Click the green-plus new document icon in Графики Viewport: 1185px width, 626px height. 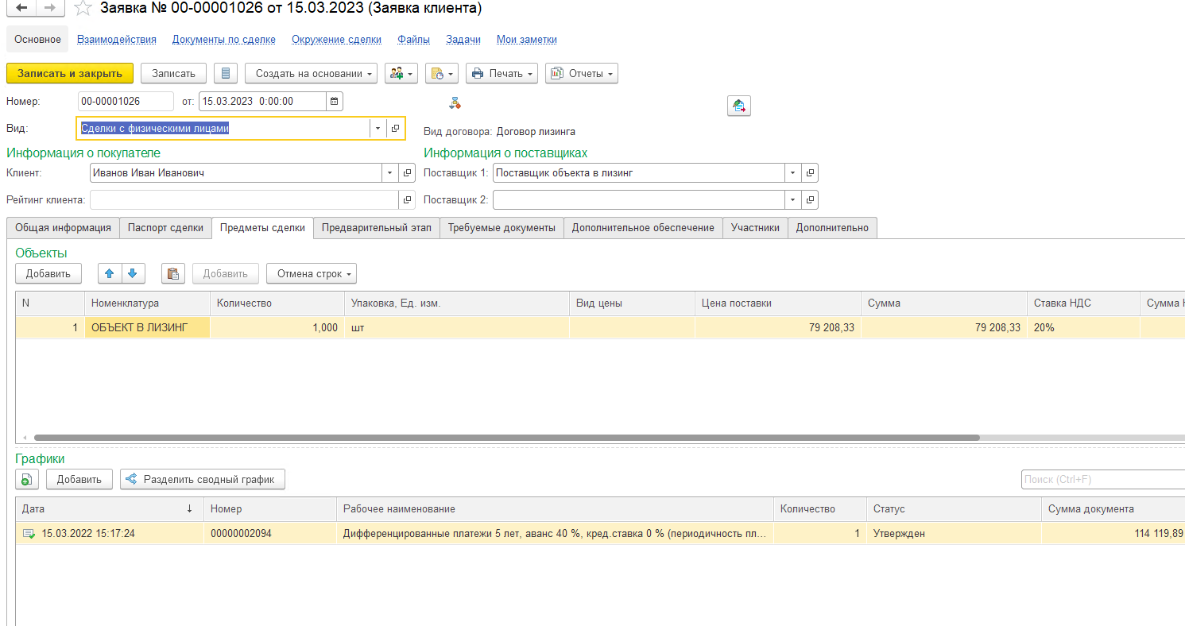(26, 479)
